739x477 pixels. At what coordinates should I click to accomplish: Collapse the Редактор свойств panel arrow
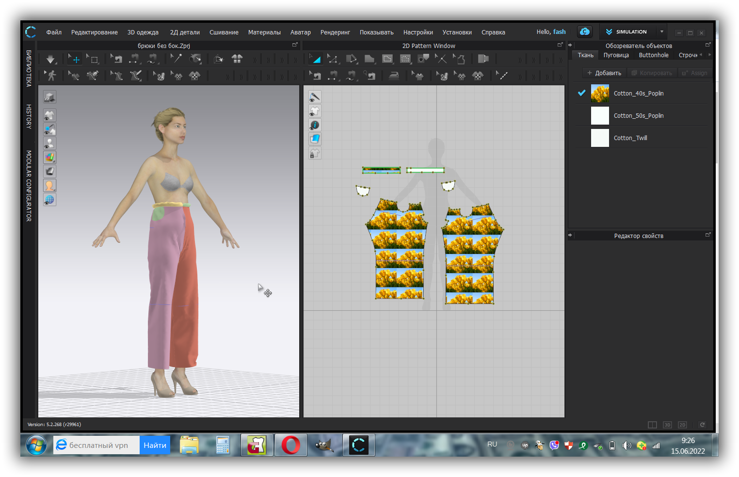[570, 235]
